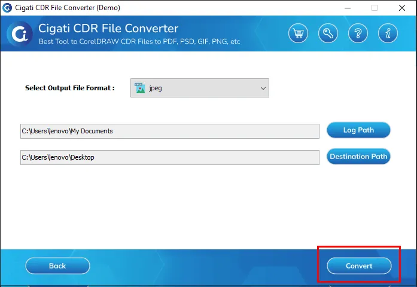Click the 'Cigati CDR File Converter' header title
Image resolution: width=417 pixels, height=287 pixels.
click(108, 29)
